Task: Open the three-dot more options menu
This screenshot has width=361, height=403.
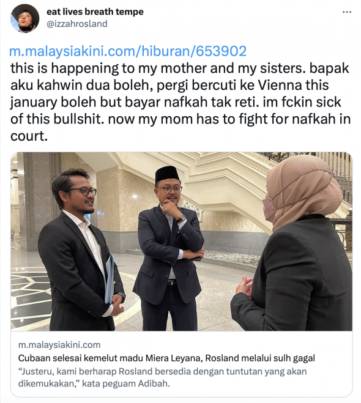Action: point(347,12)
